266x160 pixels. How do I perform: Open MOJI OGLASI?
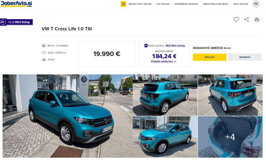[241, 4]
